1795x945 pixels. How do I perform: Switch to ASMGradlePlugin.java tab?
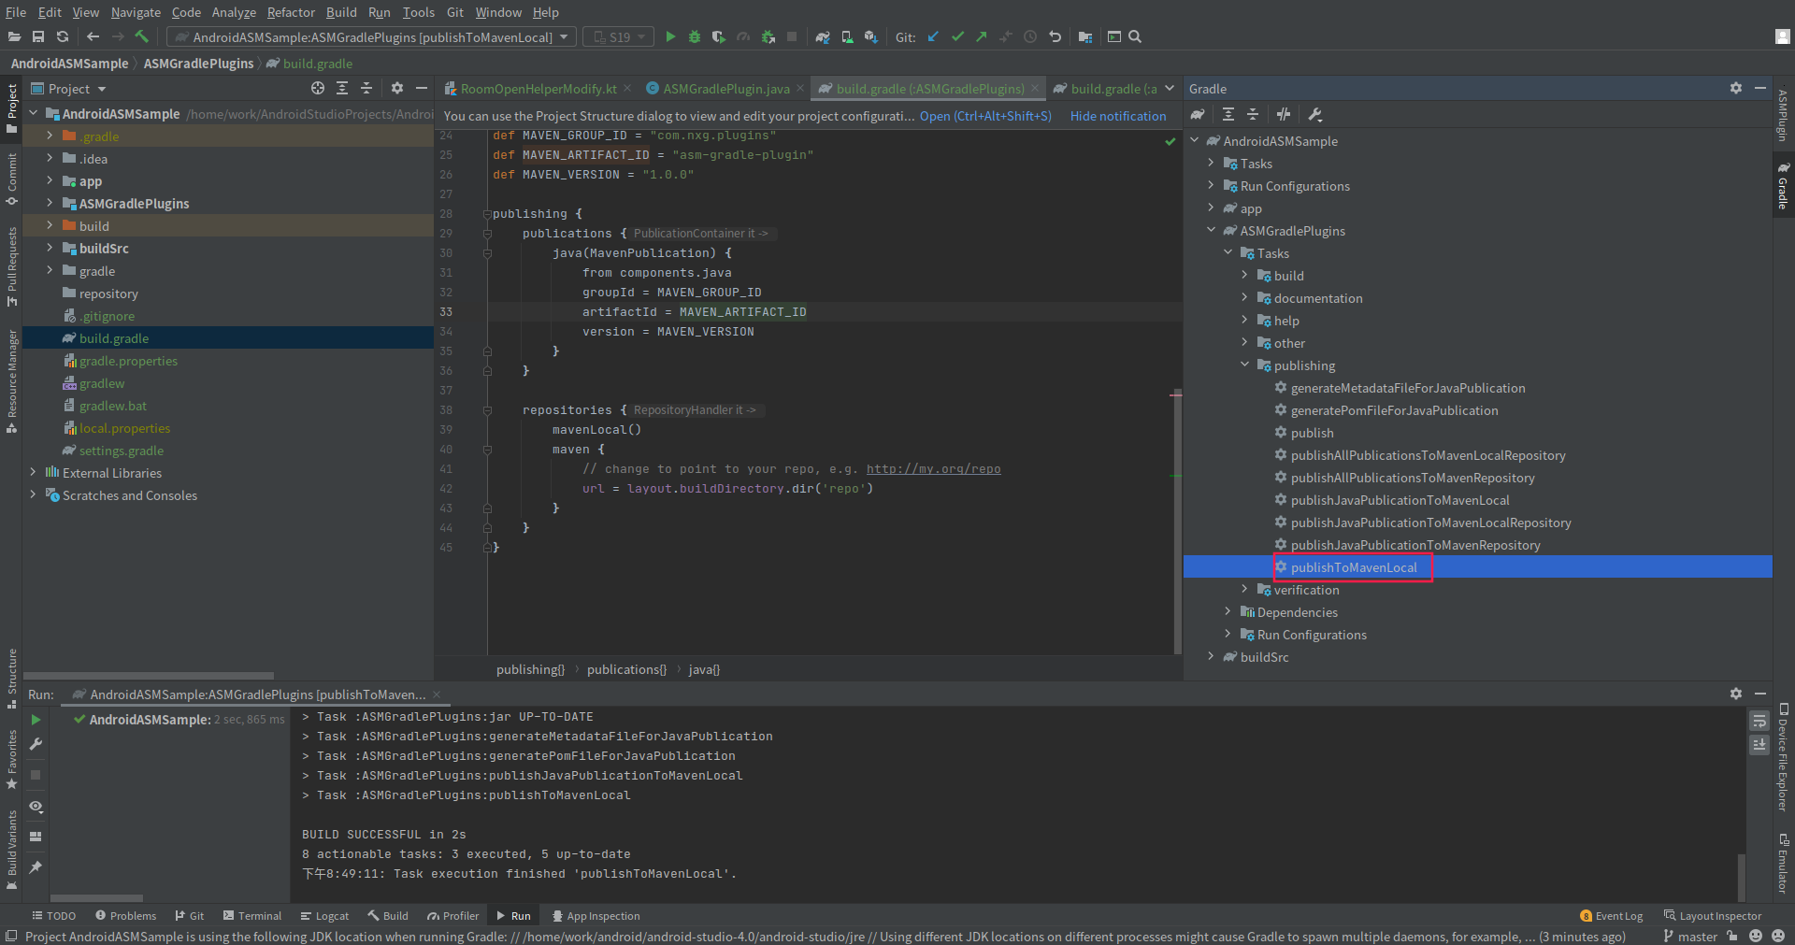tap(725, 89)
